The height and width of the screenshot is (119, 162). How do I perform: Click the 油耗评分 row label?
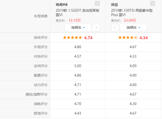click(x=41, y=104)
